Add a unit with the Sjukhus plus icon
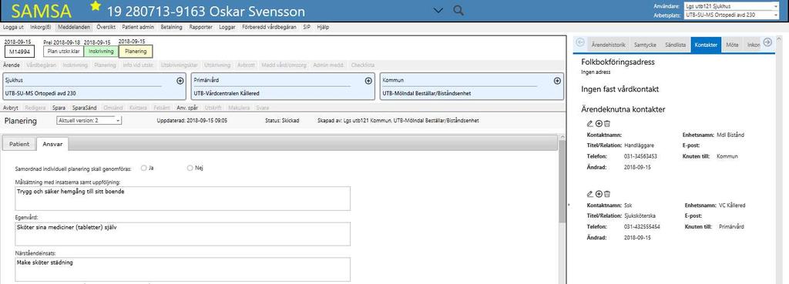Screen dimensions: 789x284 pyautogui.click(x=180, y=81)
